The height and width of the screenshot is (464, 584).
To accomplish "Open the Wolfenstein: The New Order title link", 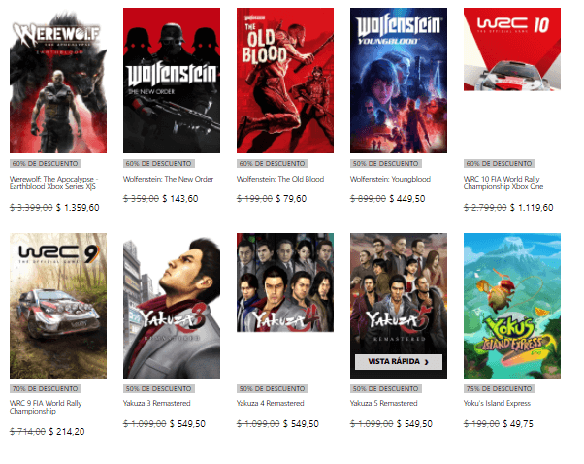I will (169, 179).
